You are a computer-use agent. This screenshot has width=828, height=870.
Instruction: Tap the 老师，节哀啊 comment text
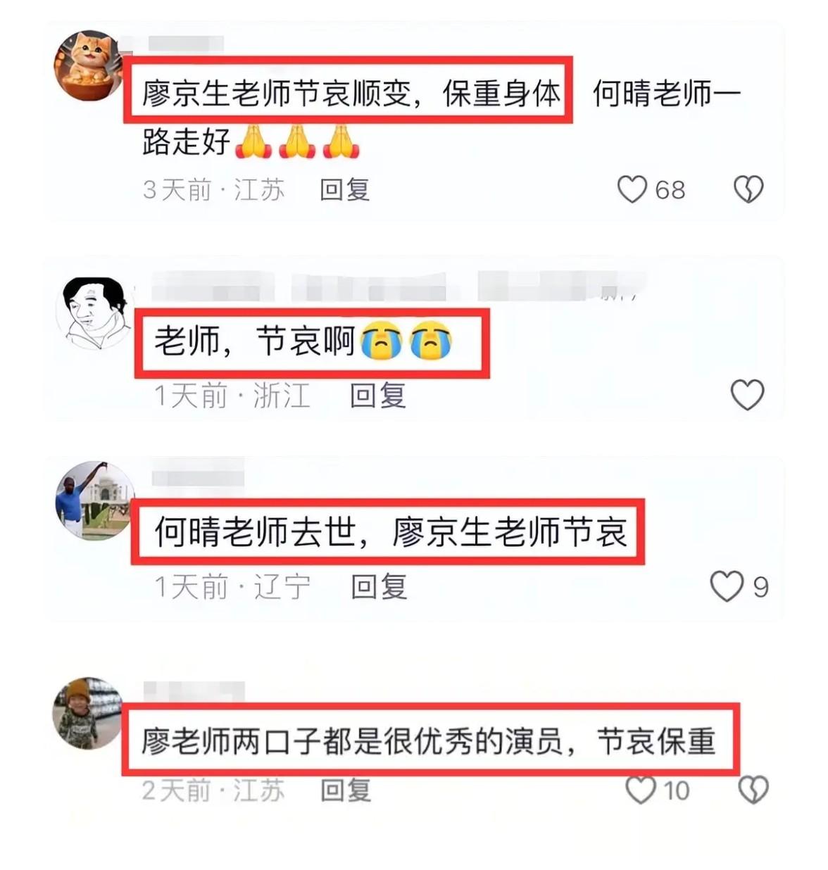pyautogui.click(x=254, y=342)
